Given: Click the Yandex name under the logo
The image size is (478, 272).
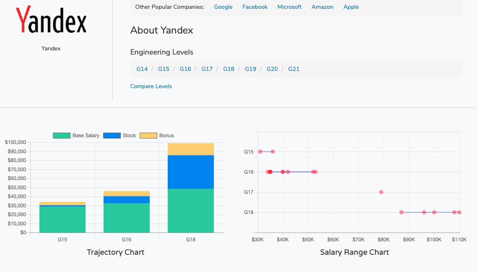Looking at the screenshot, I should click(51, 48).
